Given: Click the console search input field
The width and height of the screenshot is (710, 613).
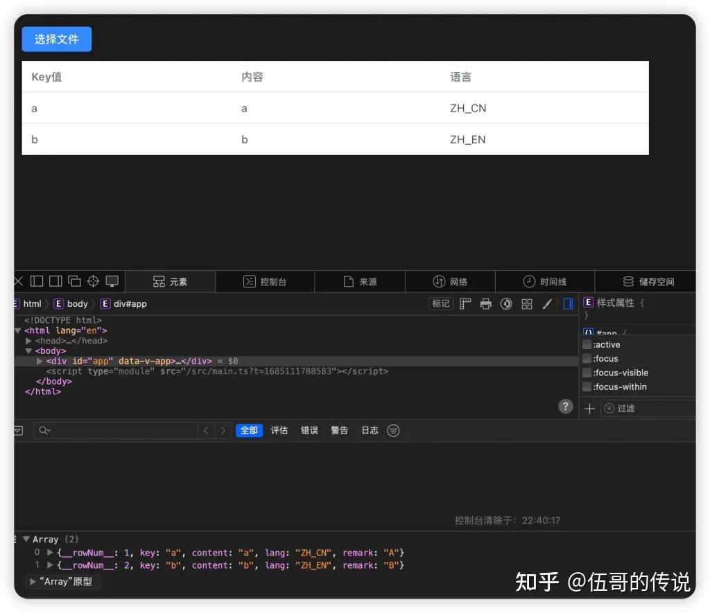Looking at the screenshot, I should (114, 430).
